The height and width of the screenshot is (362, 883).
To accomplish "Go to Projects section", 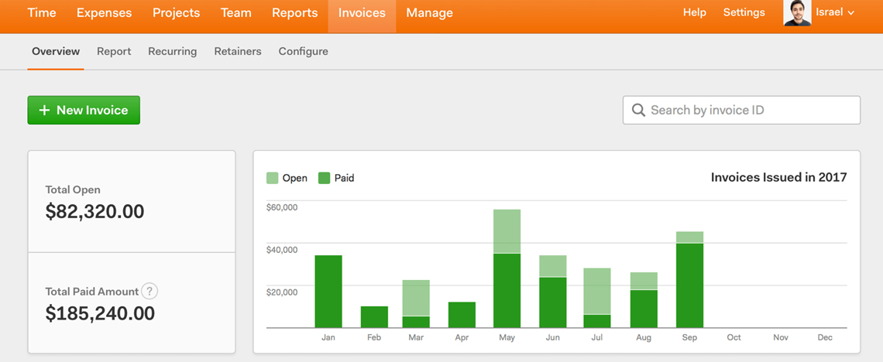I will 177,12.
